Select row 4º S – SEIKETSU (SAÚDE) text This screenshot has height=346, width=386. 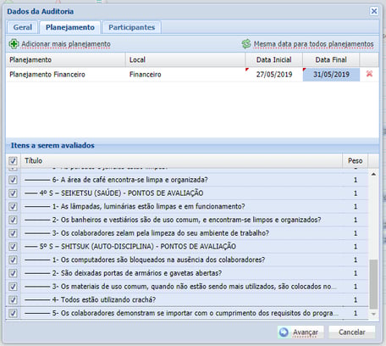121,193
